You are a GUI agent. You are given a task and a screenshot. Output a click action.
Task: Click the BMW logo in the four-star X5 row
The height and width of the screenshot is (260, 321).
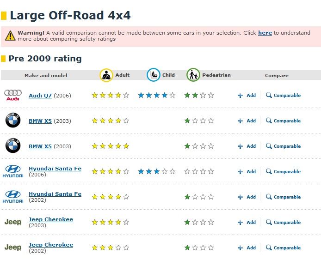13,120
